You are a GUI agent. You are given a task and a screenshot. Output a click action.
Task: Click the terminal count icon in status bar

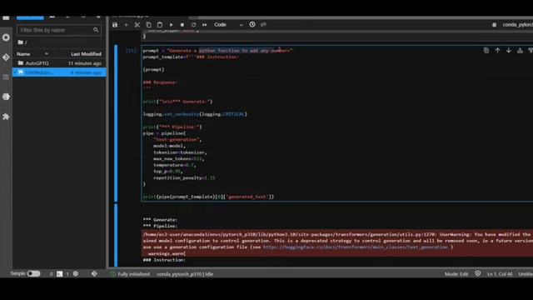pyautogui.click(x=59, y=274)
